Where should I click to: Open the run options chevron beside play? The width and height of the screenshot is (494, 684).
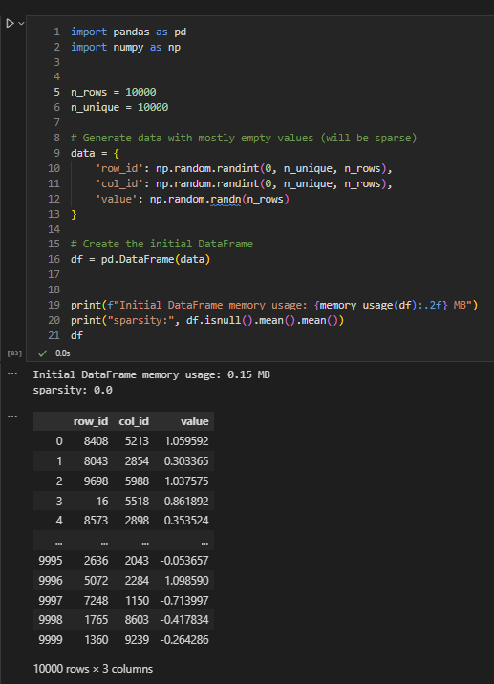[x=21, y=23]
